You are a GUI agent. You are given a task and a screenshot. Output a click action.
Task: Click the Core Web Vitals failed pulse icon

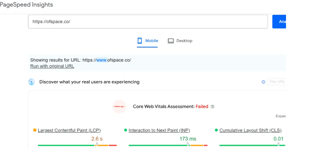click(x=119, y=106)
